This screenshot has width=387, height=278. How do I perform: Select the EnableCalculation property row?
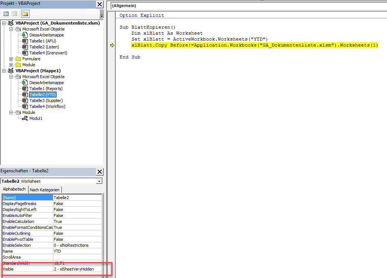coord(28,221)
